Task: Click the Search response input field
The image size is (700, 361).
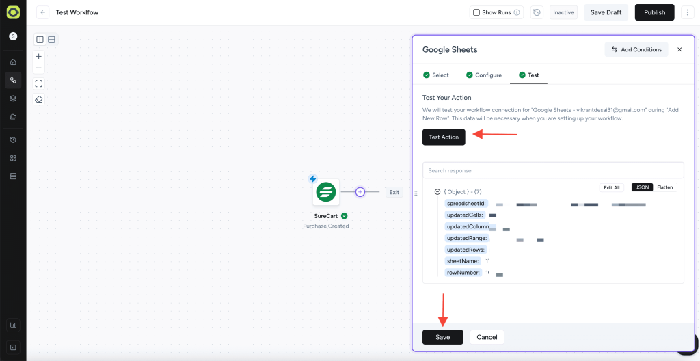Action: point(552,170)
